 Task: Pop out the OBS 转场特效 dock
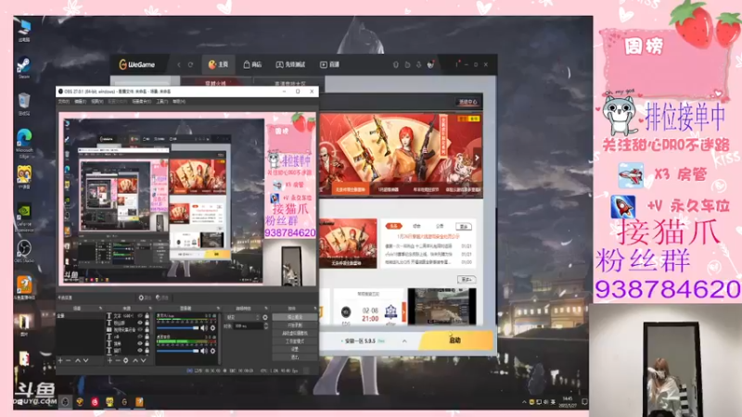pyautogui.click(x=266, y=309)
